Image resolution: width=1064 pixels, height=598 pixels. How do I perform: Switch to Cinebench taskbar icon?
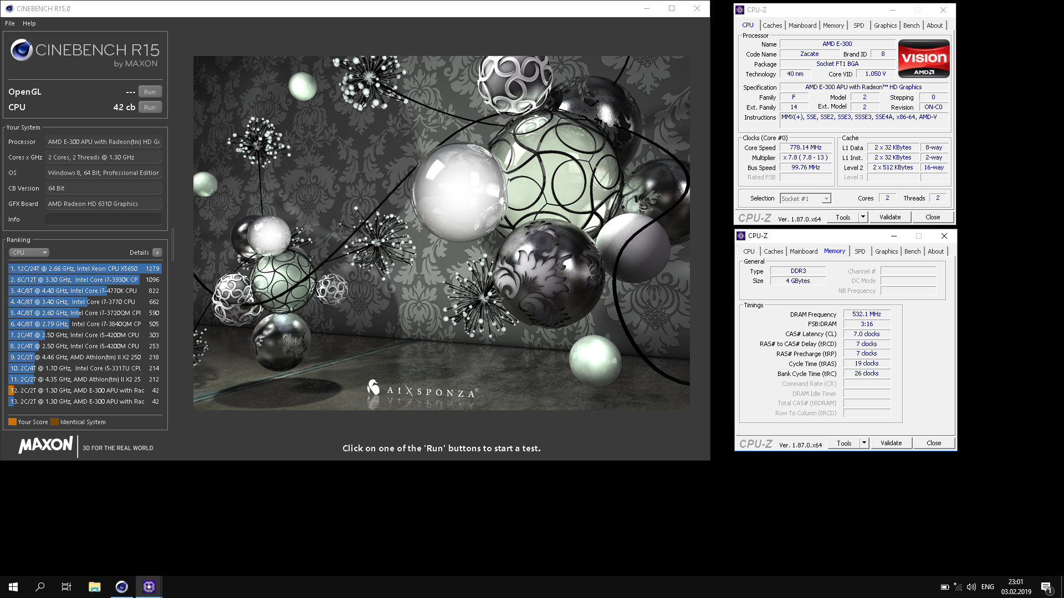click(121, 587)
